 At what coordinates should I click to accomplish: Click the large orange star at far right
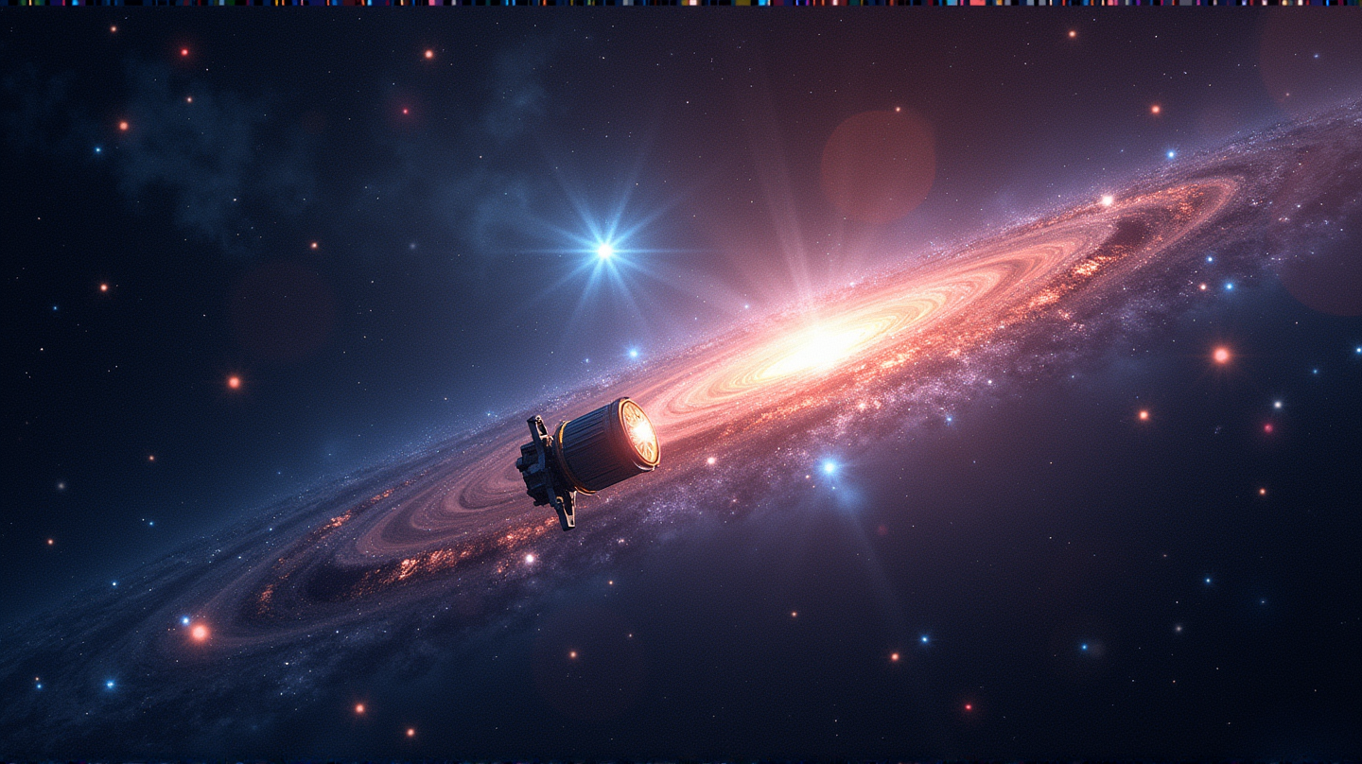click(1221, 356)
